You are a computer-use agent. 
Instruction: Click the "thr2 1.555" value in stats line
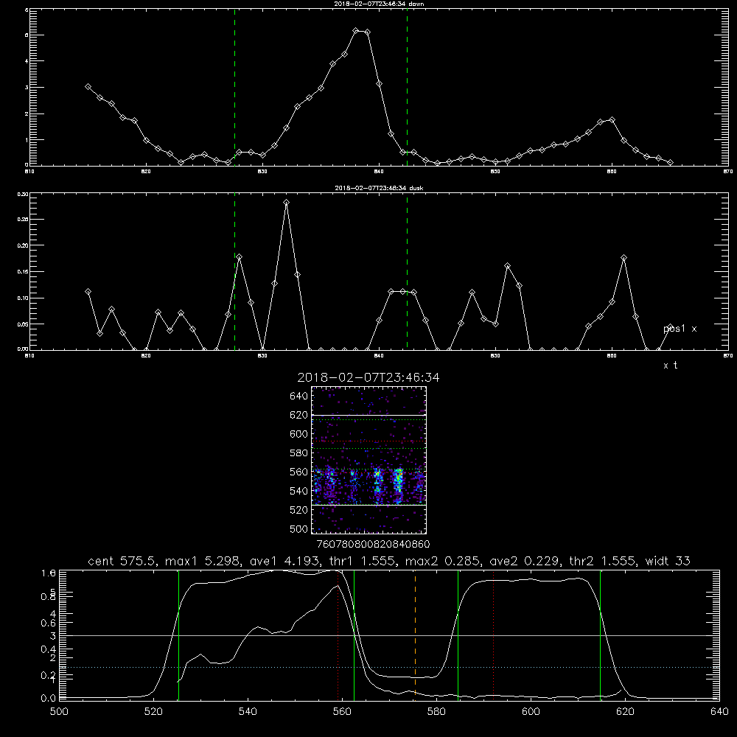coord(604,561)
